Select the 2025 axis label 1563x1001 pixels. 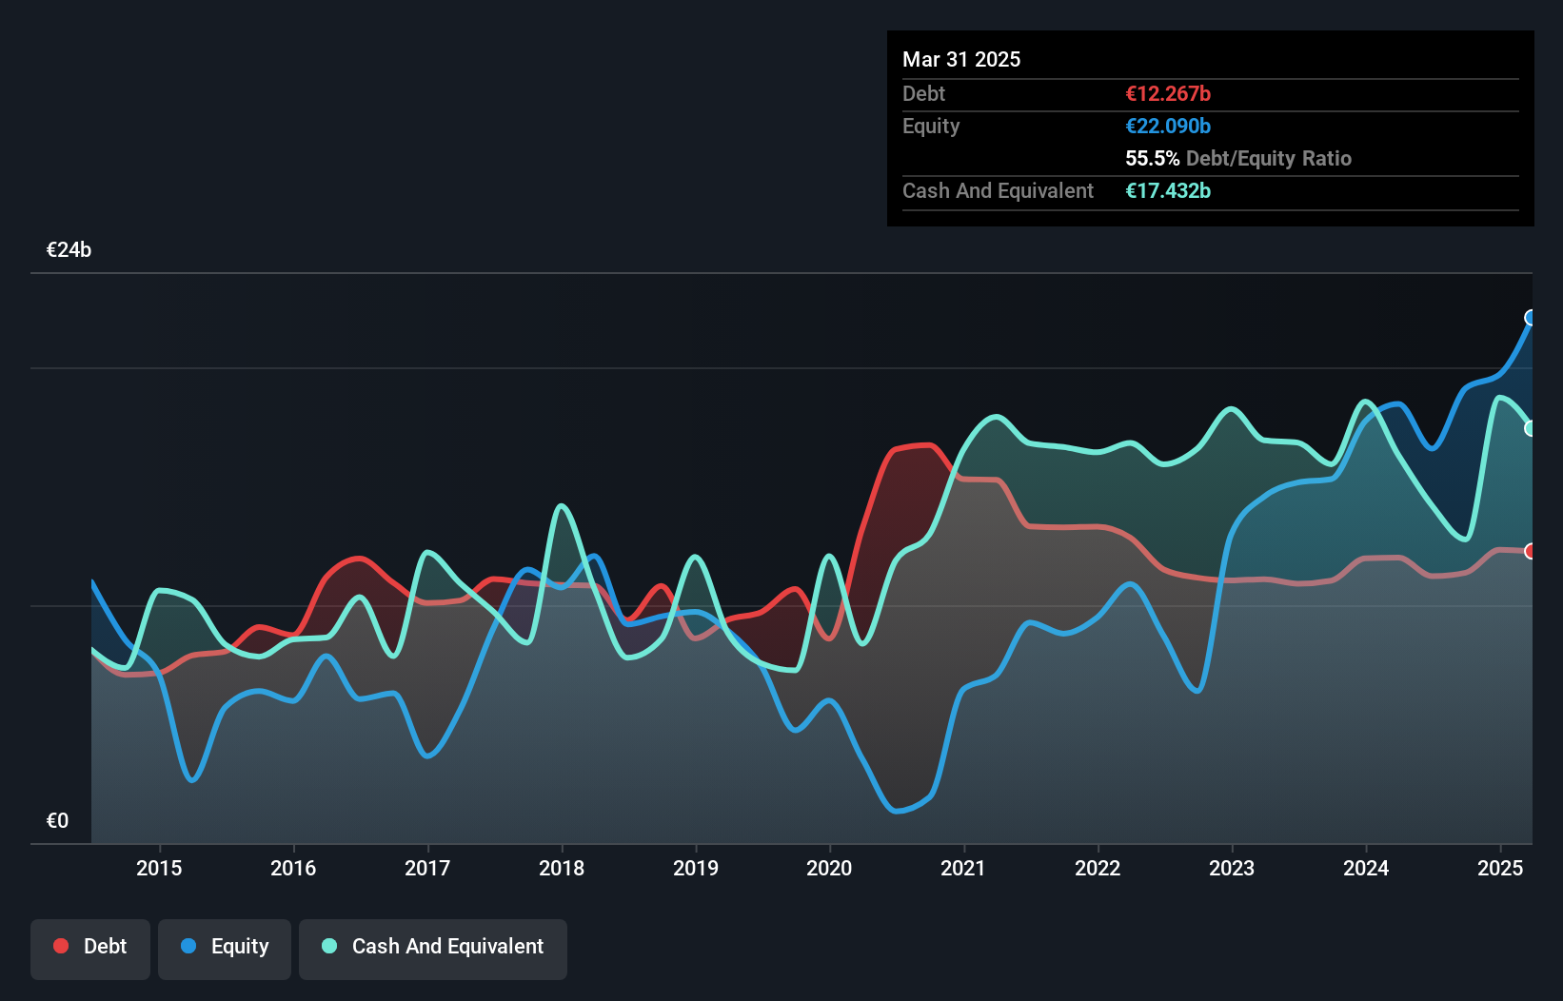[1500, 868]
